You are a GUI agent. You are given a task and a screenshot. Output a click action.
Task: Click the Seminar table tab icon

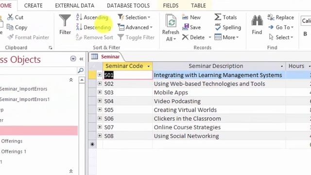pos(94,56)
